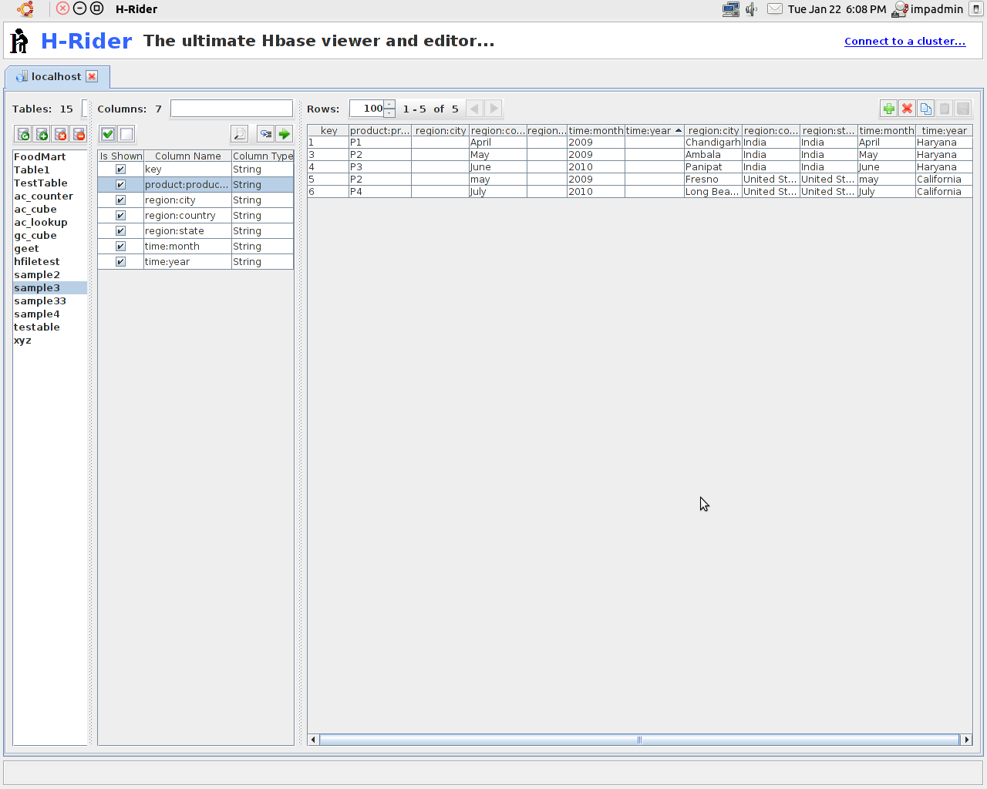Image resolution: width=987 pixels, height=789 pixels.
Task: Open the Ubuntu logo menu in the top bar
Action: [25, 9]
